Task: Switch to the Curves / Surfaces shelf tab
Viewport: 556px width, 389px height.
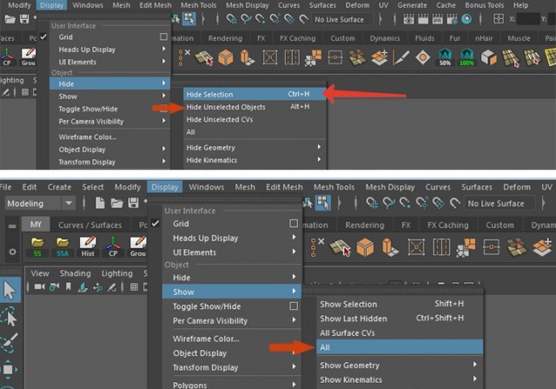Action: [x=89, y=225]
